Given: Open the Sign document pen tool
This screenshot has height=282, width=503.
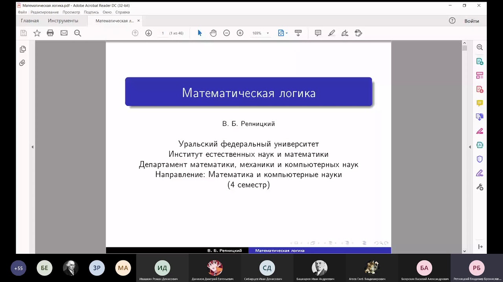Looking at the screenshot, I should point(345,33).
